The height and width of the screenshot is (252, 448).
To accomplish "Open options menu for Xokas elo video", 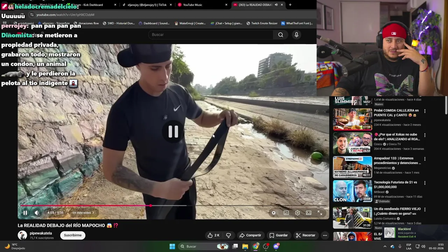I will click(x=425, y=135).
